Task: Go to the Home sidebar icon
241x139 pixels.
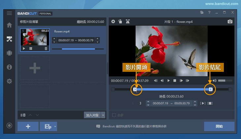Action: pos(9,25)
